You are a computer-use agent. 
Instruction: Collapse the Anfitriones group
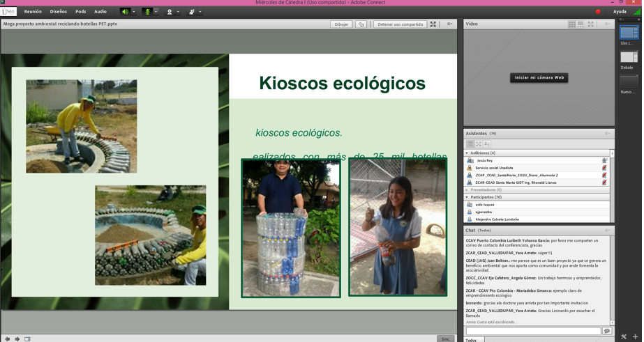click(467, 153)
